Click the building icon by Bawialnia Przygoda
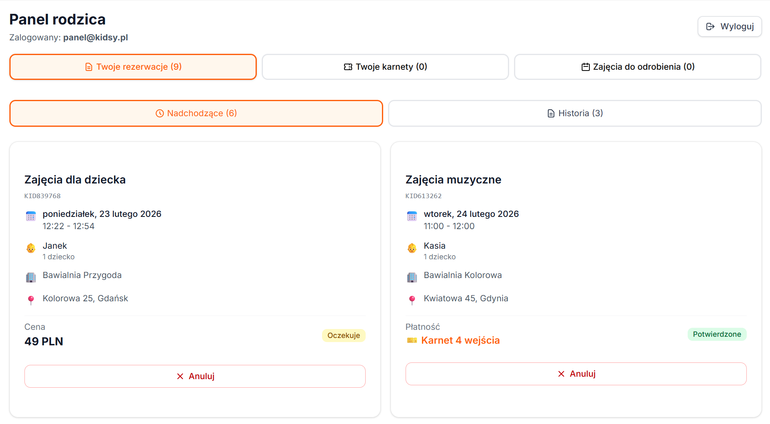The height and width of the screenshot is (424, 770). coord(31,278)
